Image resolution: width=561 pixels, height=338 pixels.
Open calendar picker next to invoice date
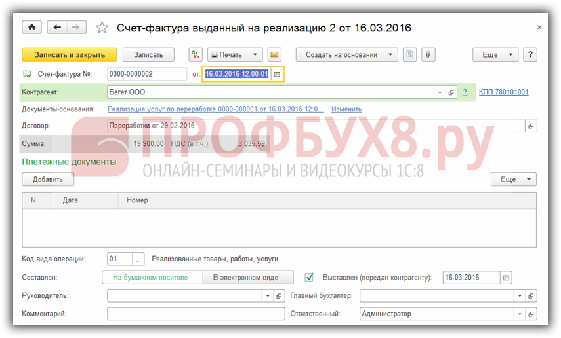point(277,75)
